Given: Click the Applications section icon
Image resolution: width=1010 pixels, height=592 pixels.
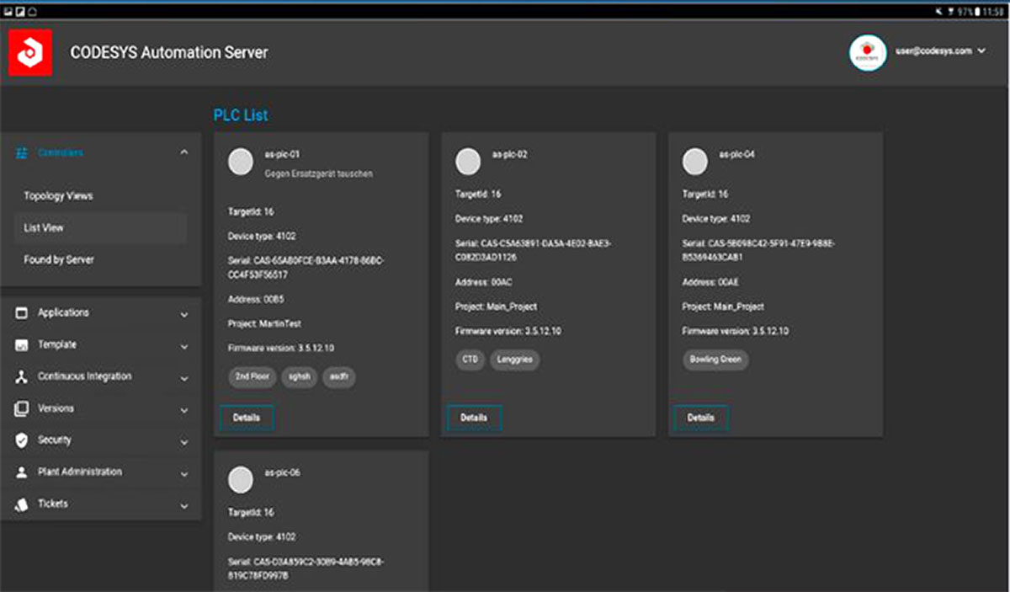Looking at the screenshot, I should (x=22, y=312).
